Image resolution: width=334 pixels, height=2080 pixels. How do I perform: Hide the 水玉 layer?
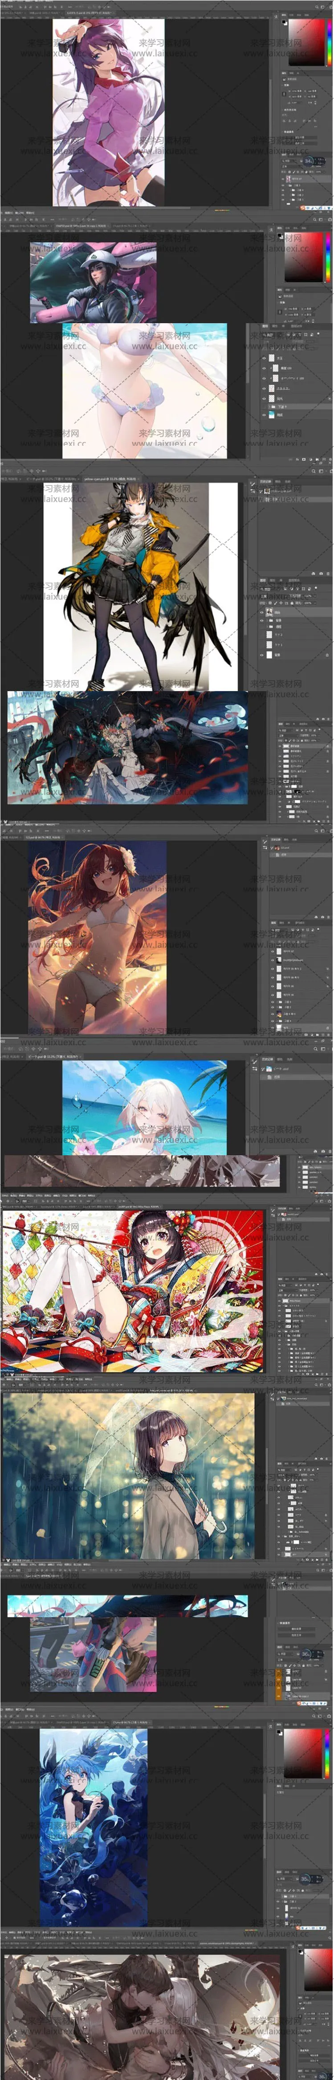click(264, 358)
